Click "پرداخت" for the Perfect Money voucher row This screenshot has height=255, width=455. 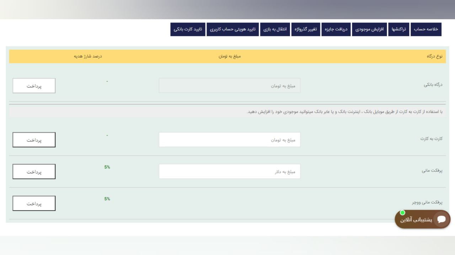click(x=34, y=203)
